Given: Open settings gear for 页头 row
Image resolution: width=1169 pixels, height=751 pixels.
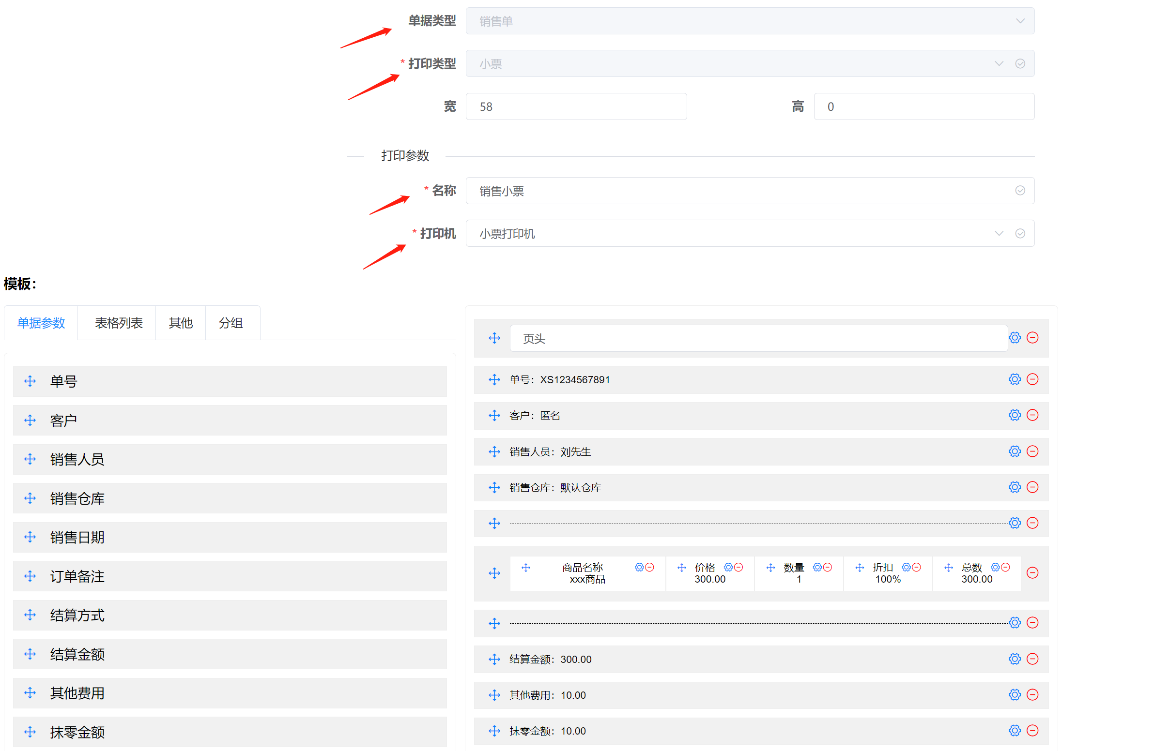Looking at the screenshot, I should pyautogui.click(x=1015, y=337).
